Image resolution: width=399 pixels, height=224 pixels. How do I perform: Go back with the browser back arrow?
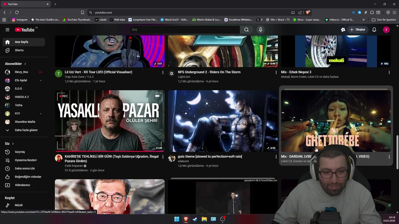(4, 12)
